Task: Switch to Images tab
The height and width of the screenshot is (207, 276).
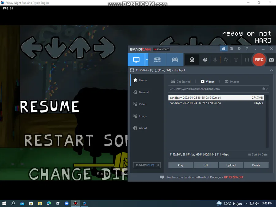Action: (232, 82)
